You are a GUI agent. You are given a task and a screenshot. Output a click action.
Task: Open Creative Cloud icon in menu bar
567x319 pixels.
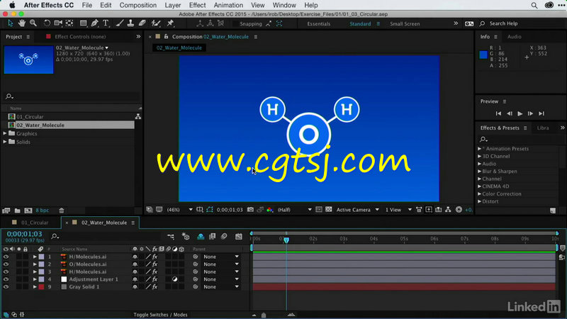coord(549,5)
